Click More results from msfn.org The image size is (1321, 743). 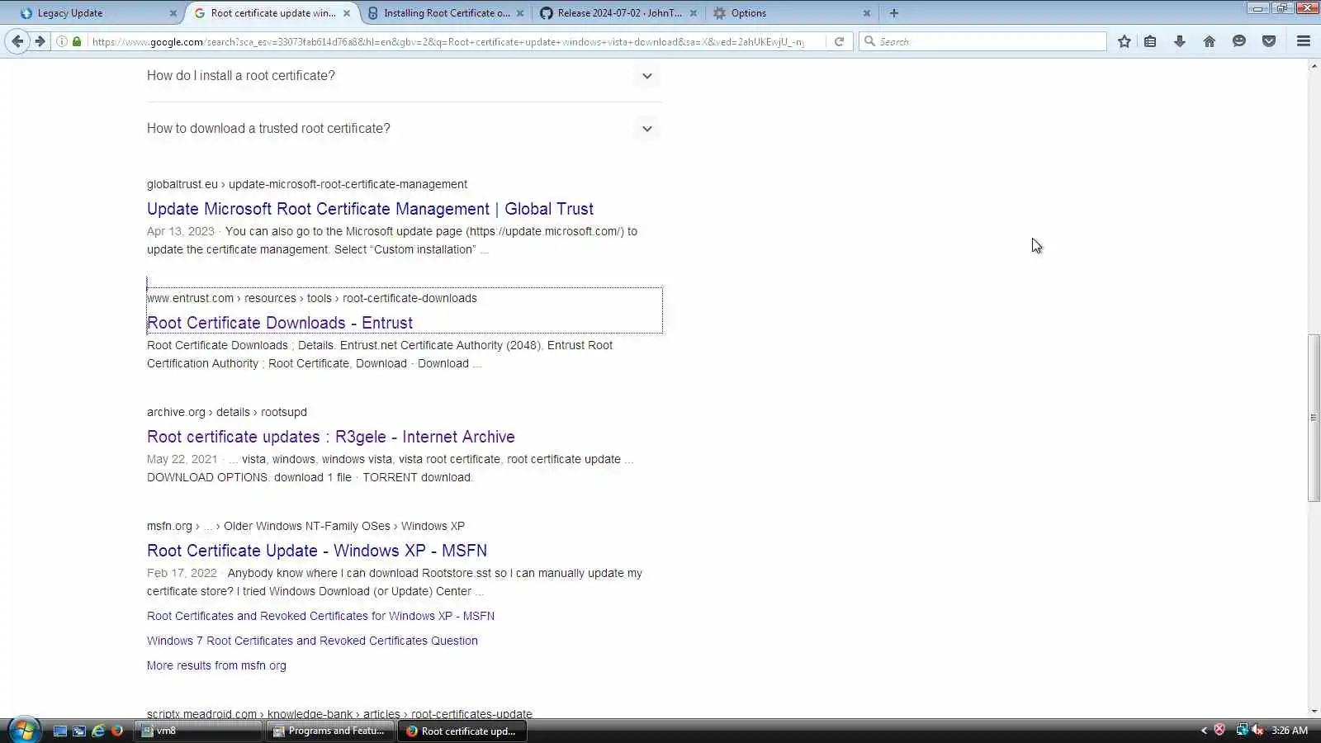point(216,665)
